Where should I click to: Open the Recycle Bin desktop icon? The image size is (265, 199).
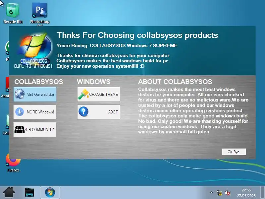(13, 14)
